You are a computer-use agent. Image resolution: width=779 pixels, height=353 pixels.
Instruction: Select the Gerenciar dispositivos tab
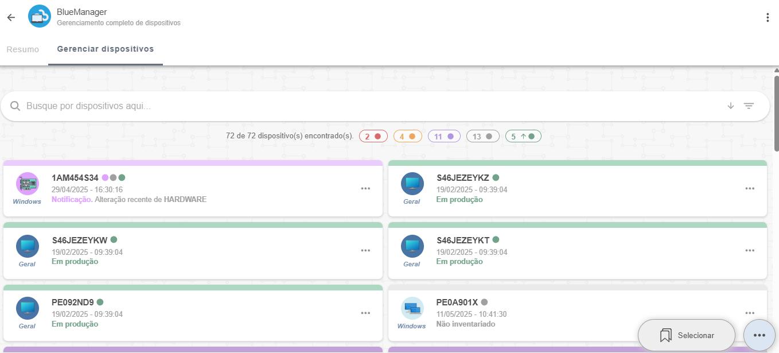coord(106,49)
